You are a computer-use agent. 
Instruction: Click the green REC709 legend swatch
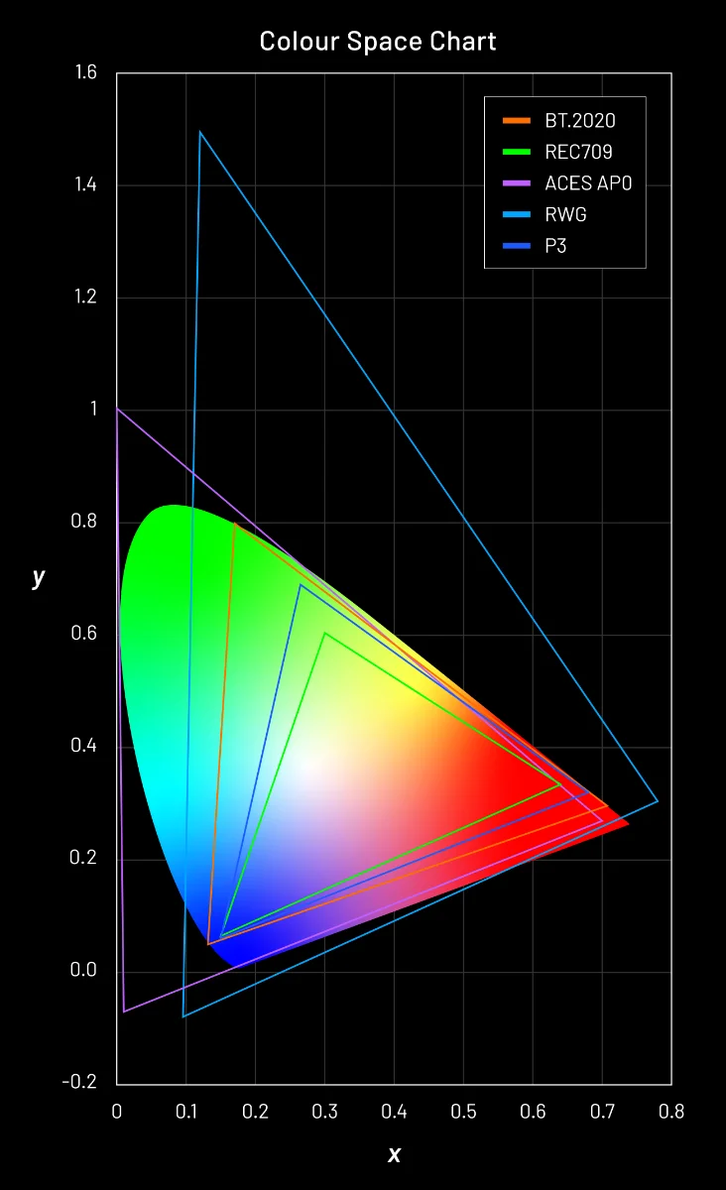coord(517,153)
